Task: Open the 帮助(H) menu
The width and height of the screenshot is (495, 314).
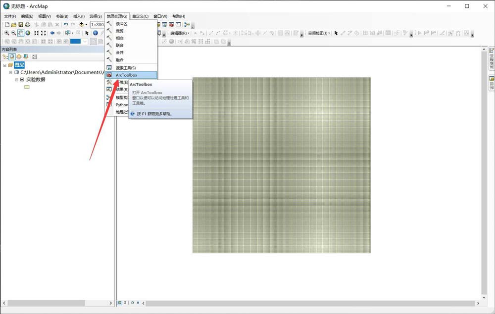Action: click(179, 16)
